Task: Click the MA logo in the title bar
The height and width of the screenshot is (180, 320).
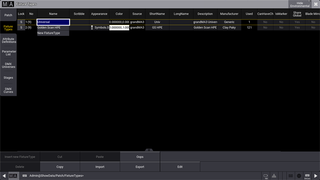Action: tap(8, 4)
